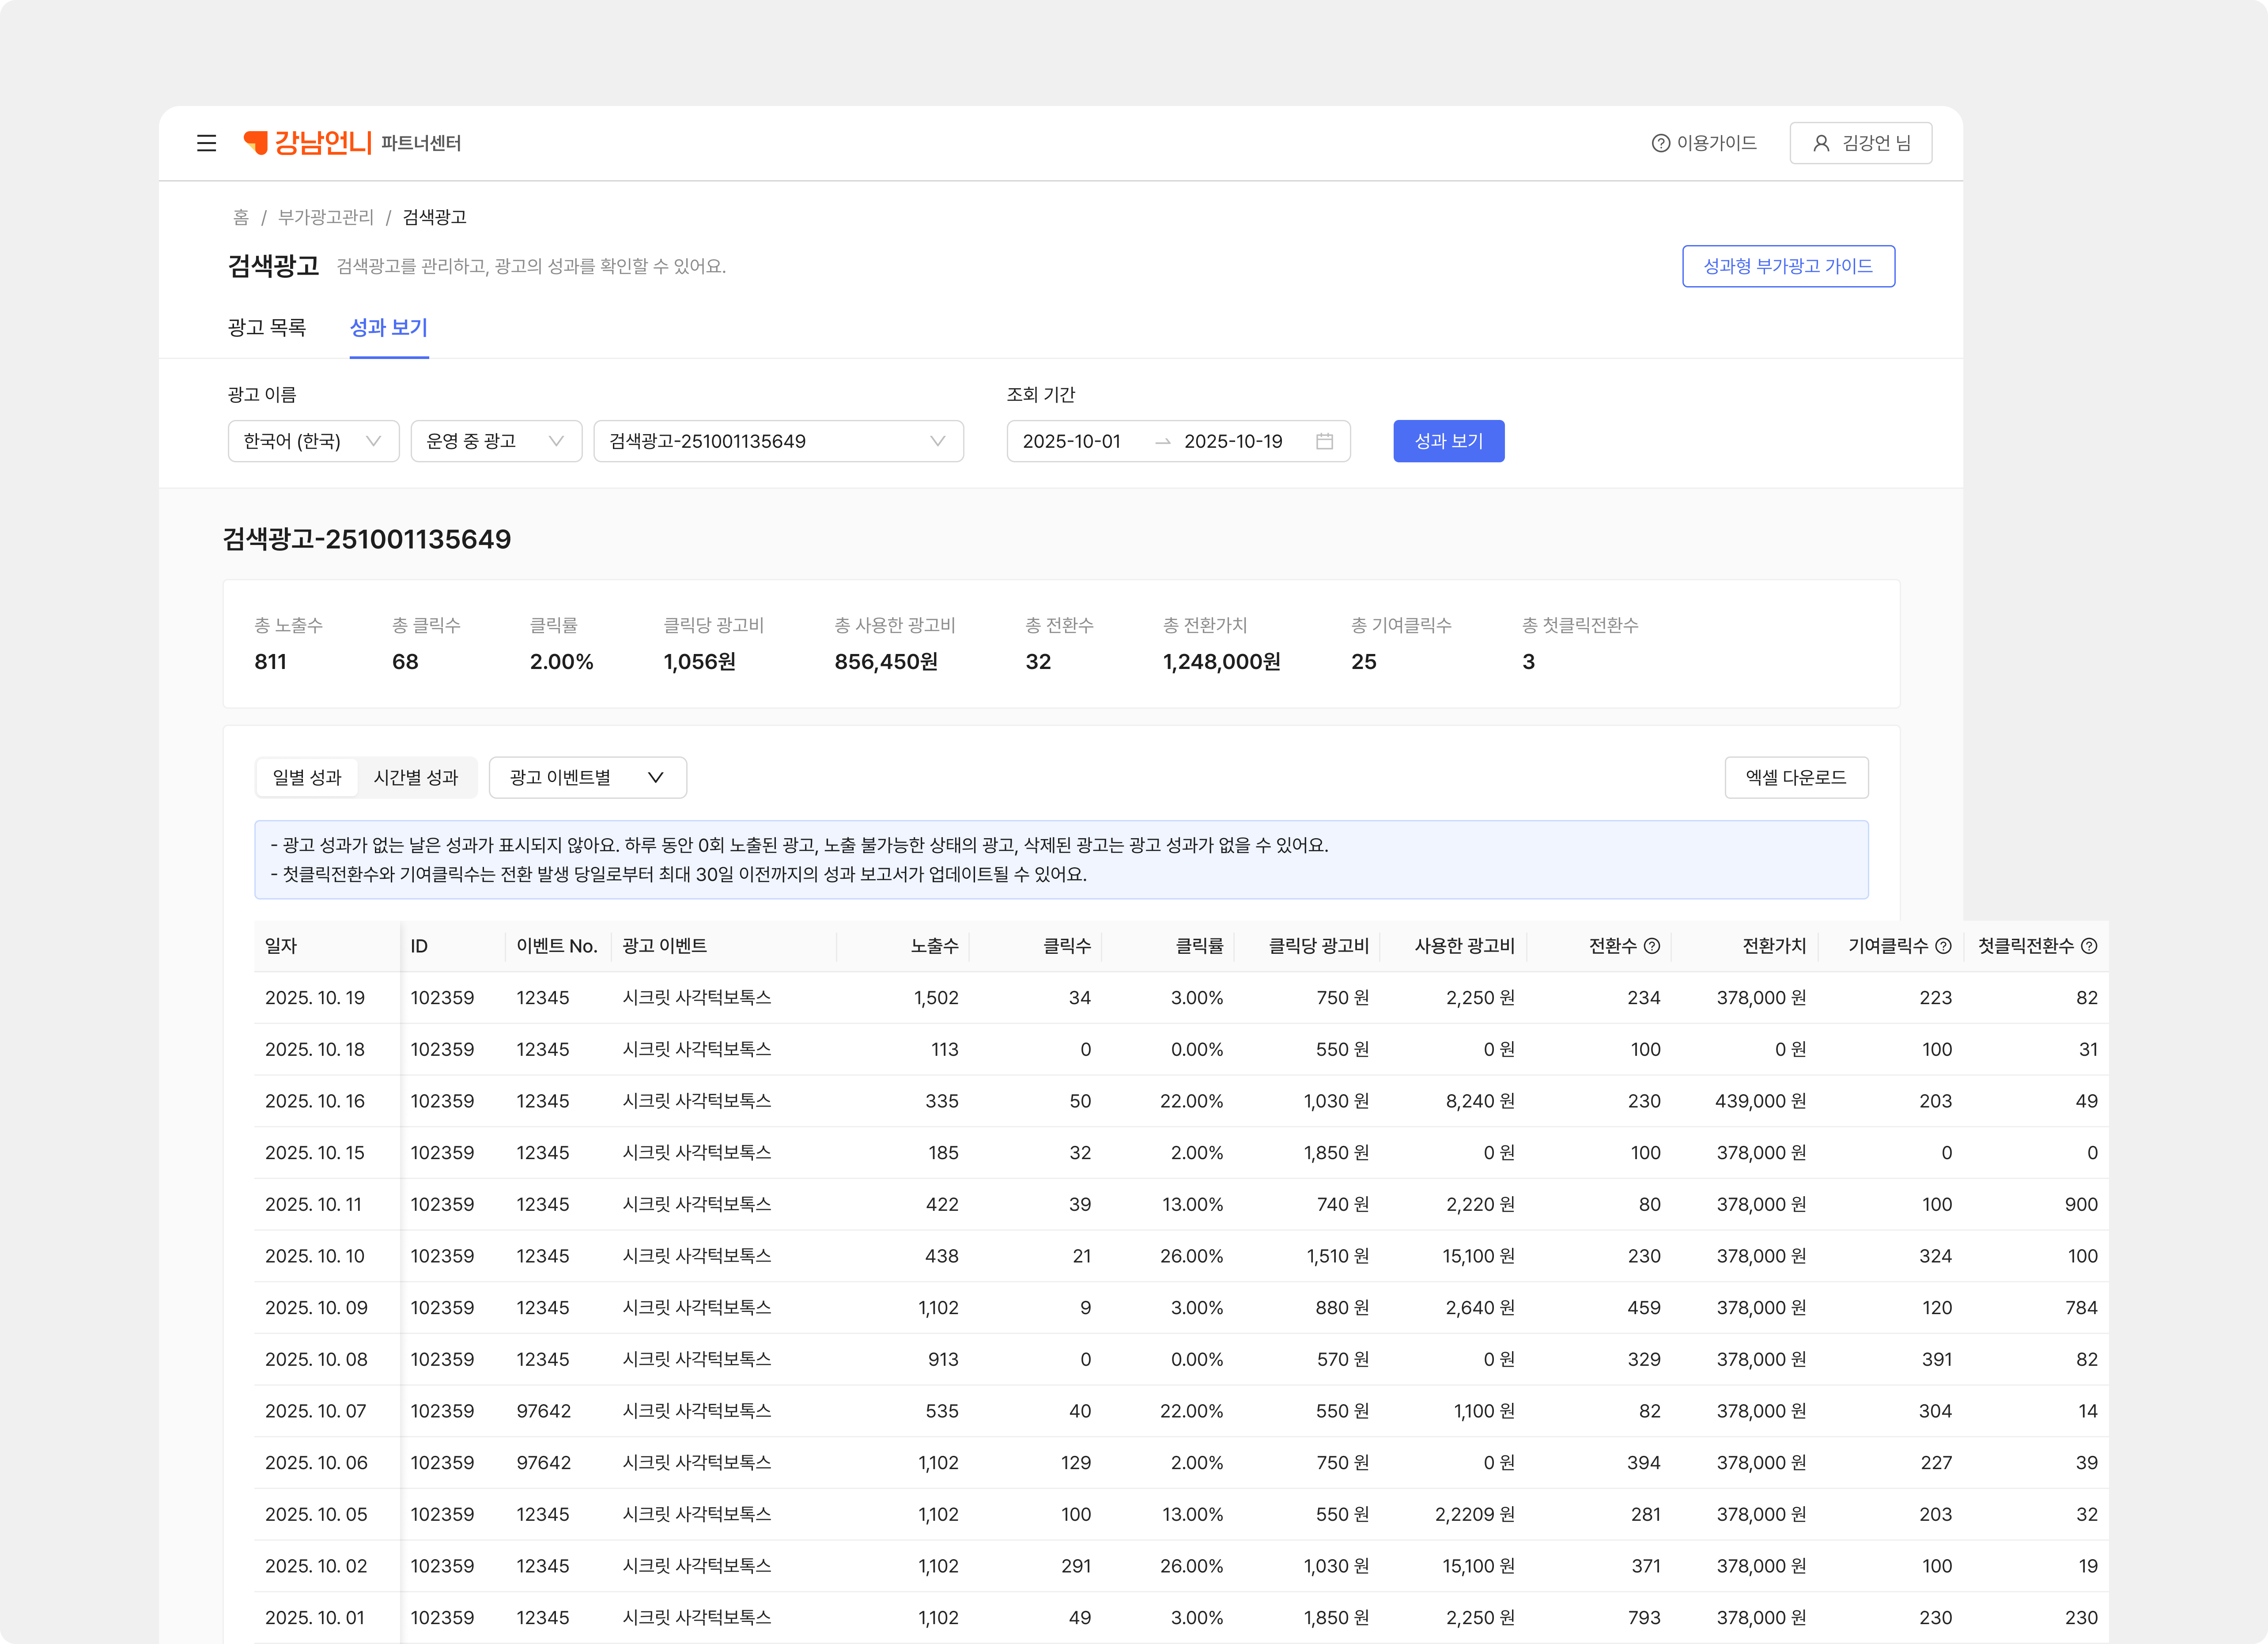Open the 광고 이벤트별 dropdown

tap(587, 777)
